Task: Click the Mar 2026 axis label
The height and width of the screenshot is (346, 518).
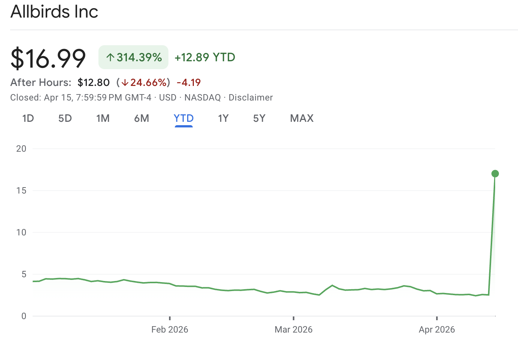Action: (x=293, y=329)
